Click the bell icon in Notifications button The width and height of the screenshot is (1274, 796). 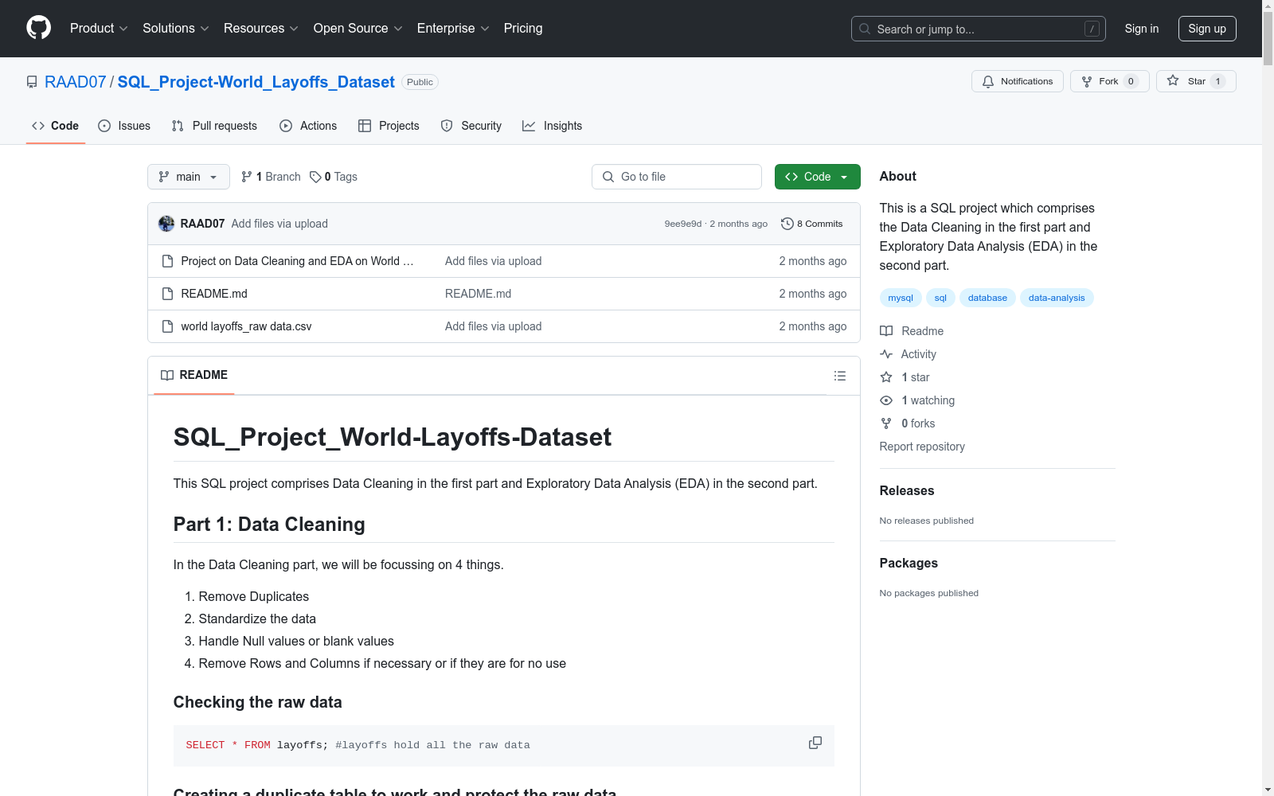tap(988, 81)
